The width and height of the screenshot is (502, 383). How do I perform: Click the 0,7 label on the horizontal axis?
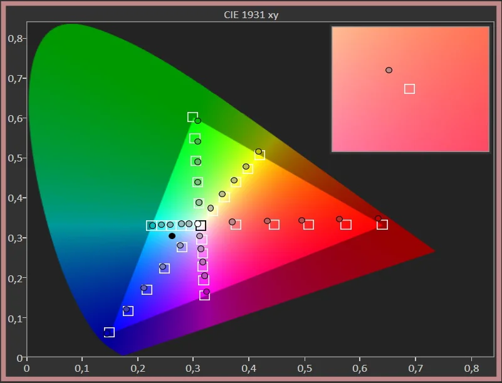416,368
